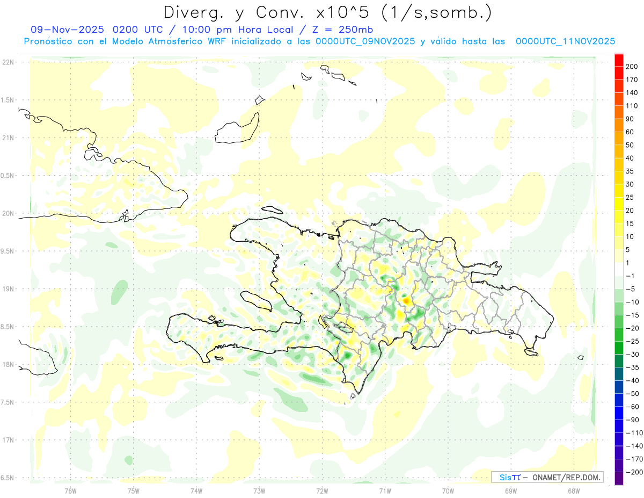This screenshot has width=644, height=498.
Task: Click the '75W' longitude label
Action: (x=134, y=490)
